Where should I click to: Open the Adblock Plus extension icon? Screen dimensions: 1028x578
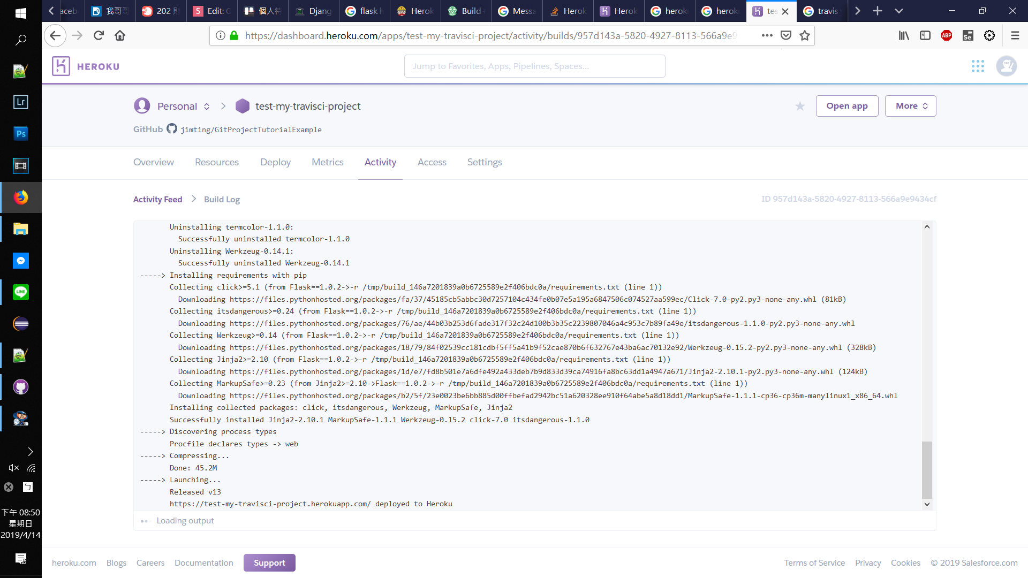click(946, 36)
